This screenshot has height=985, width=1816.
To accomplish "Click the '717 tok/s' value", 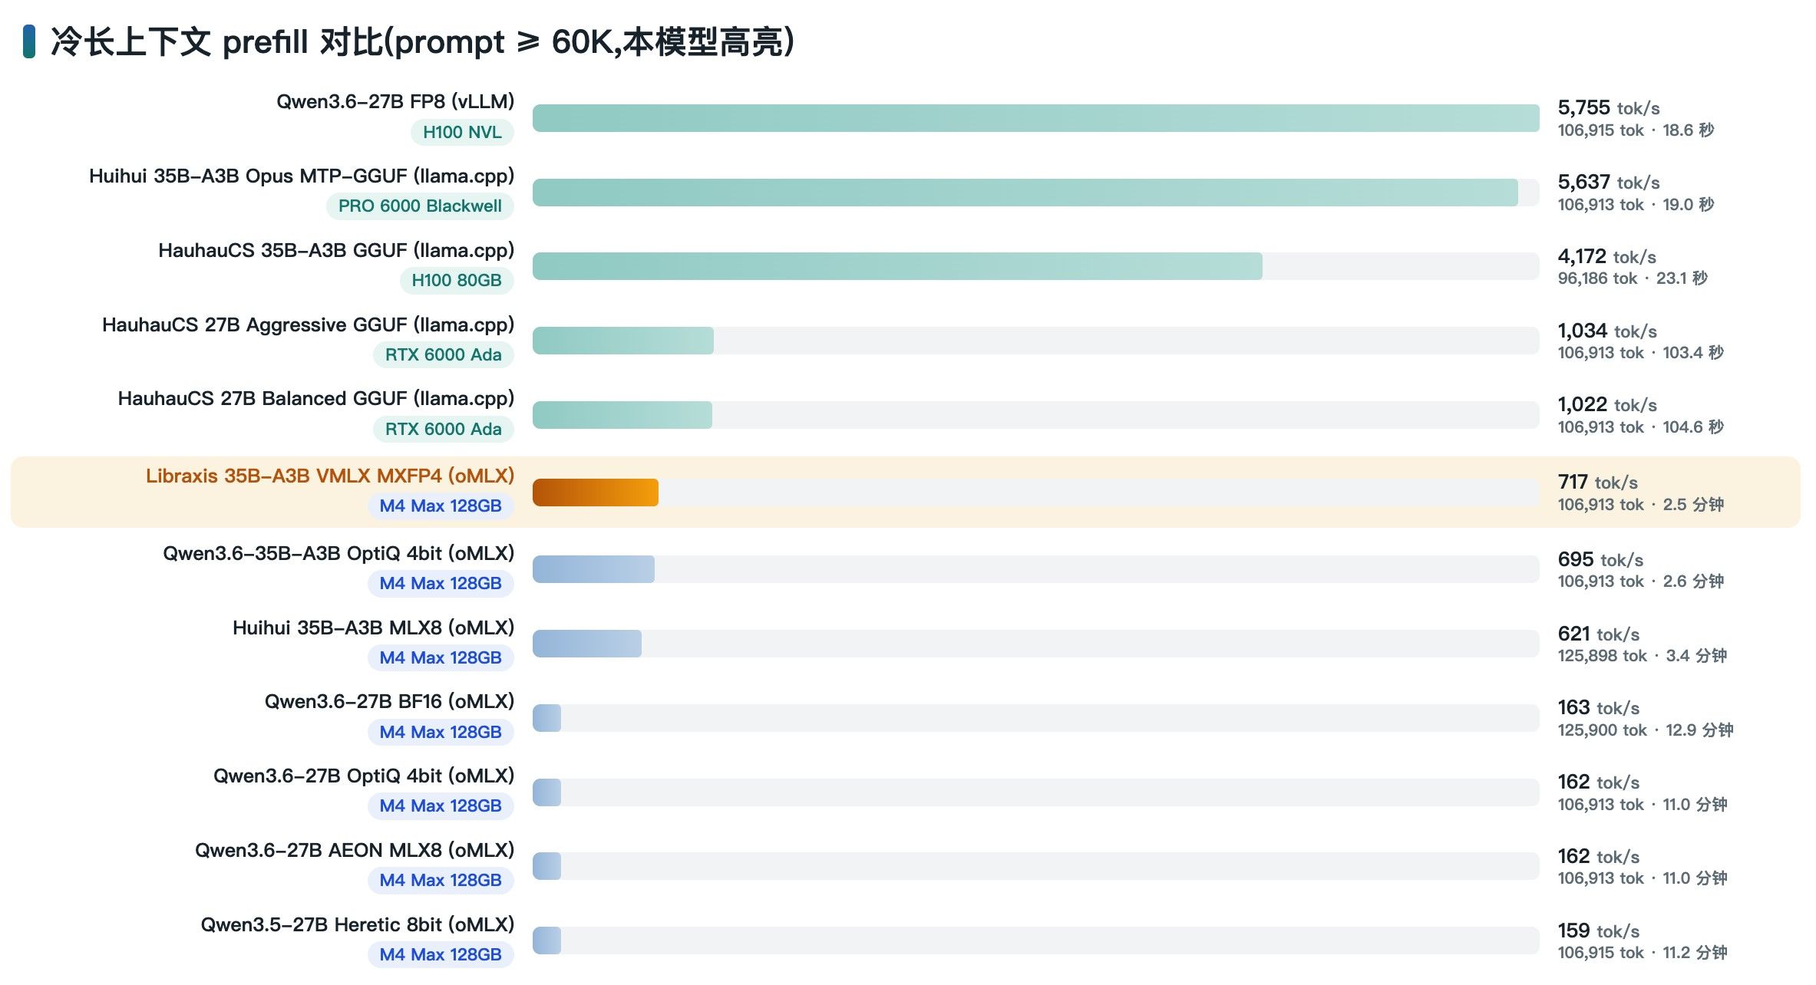I will pos(1597,483).
